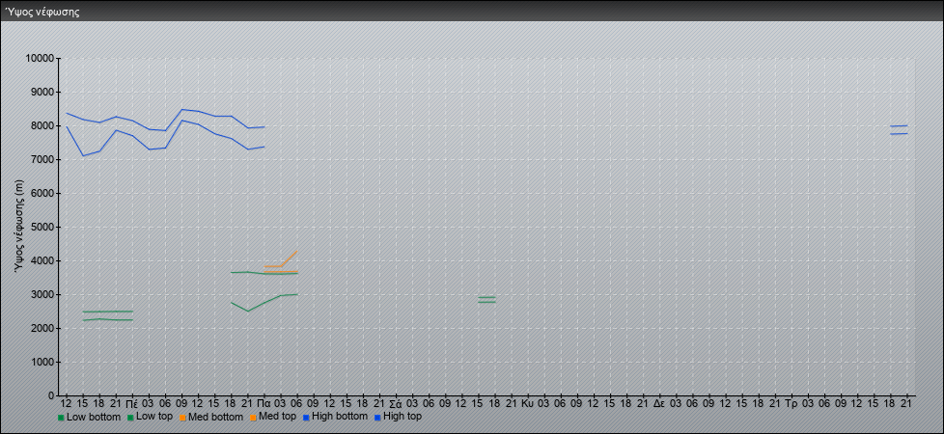Image resolution: width=944 pixels, height=434 pixels.
Task: Select the Κυ day label on x-axis
Action: point(527,402)
